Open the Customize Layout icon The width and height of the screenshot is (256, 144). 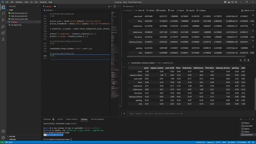pos(236,2)
